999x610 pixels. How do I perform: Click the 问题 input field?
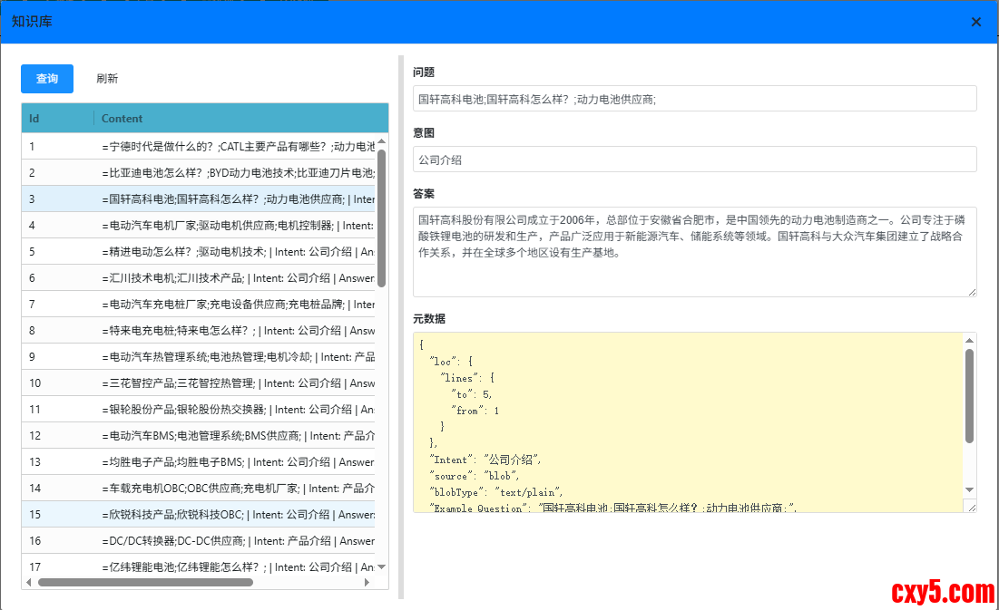(694, 99)
